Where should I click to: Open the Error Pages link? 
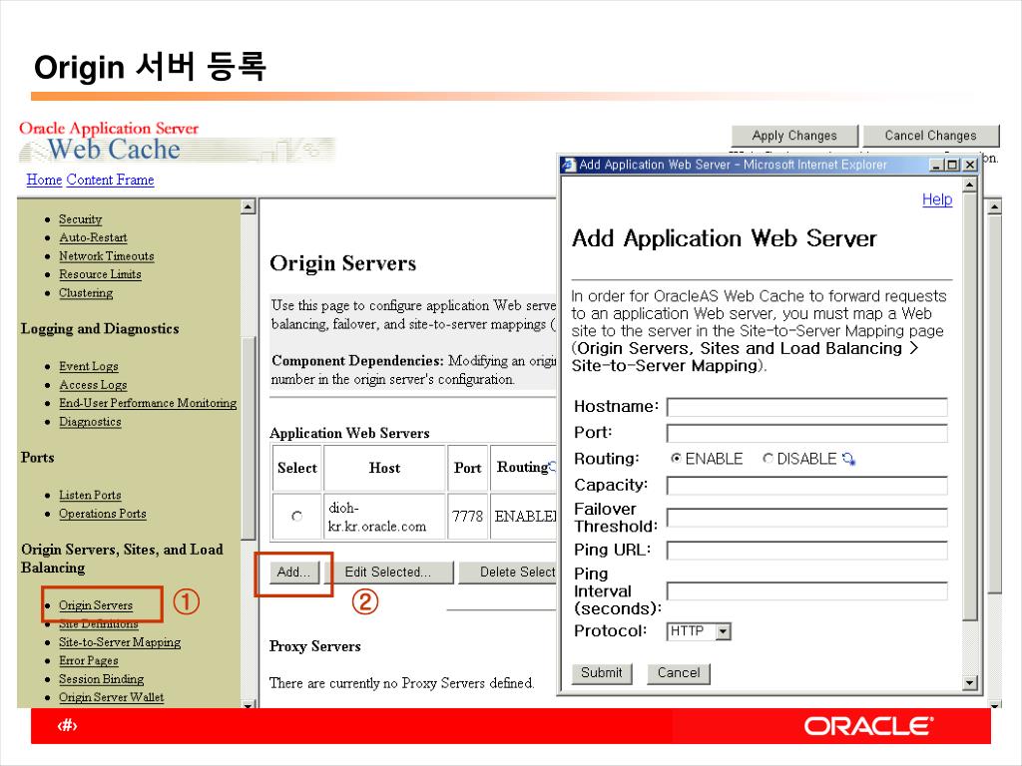[x=88, y=660]
